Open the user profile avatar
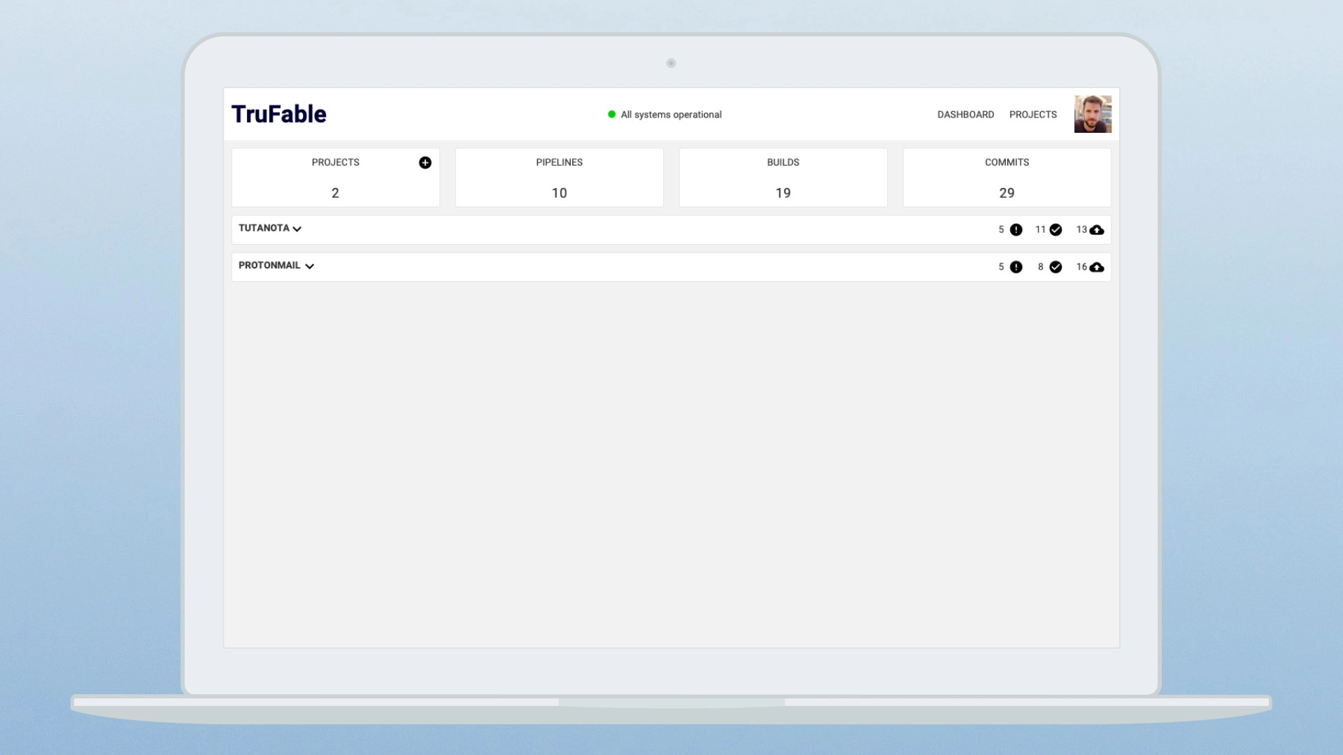 coord(1093,114)
